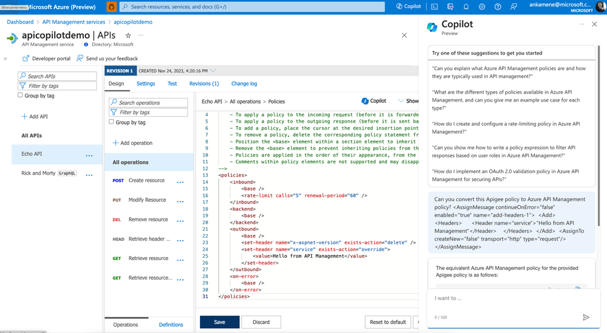Select Echo API in the list
Image resolution: width=607 pixels, height=333 pixels.
click(57, 154)
